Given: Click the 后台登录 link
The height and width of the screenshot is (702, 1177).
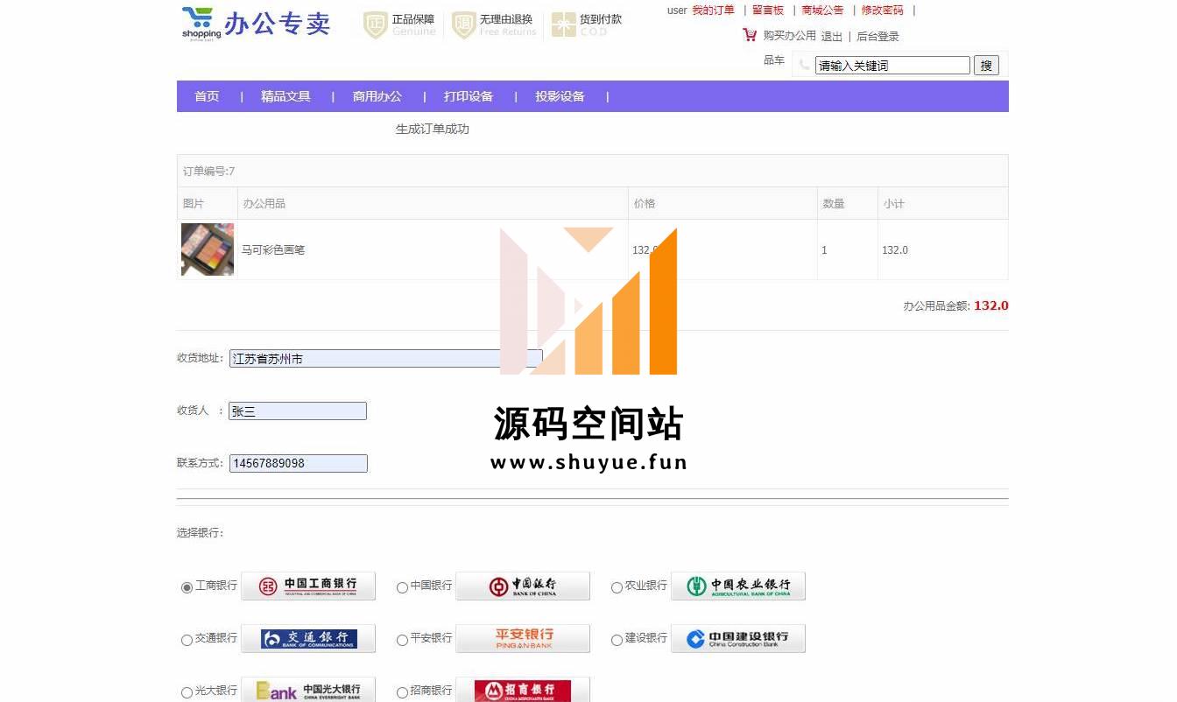Looking at the screenshot, I should click(877, 37).
